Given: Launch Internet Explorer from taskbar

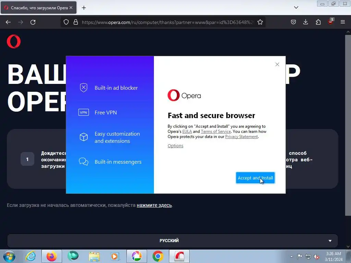Looking at the screenshot, I should click(31, 256).
